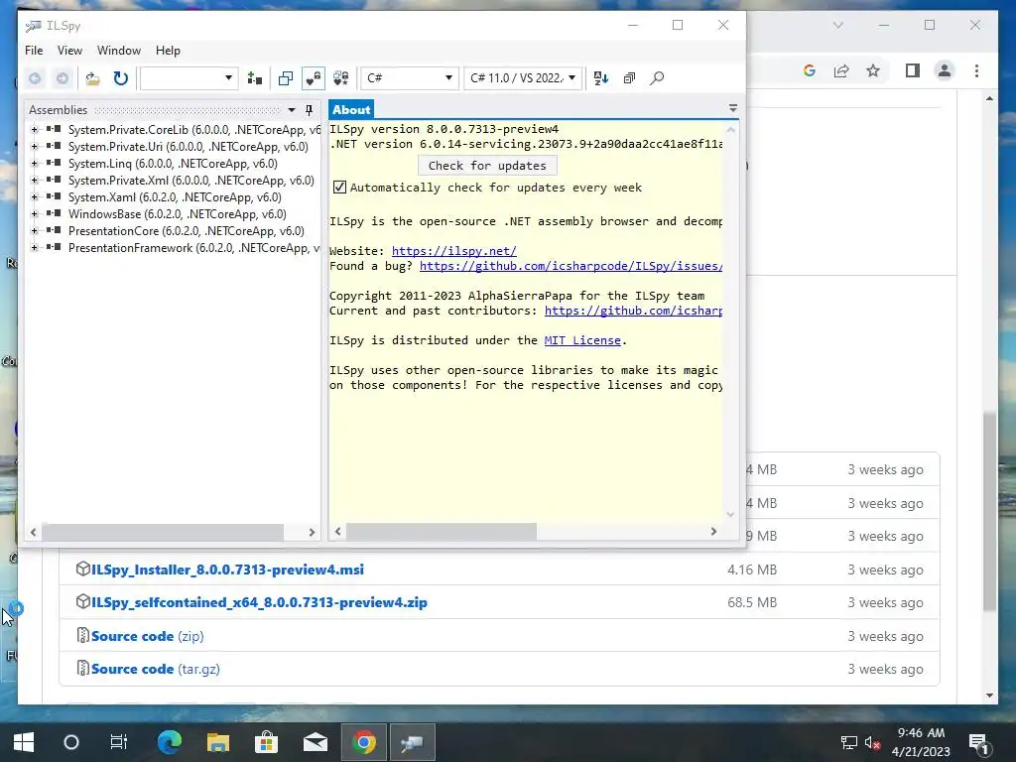Expand the PresentationCore node
1016x762 pixels.
click(35, 230)
